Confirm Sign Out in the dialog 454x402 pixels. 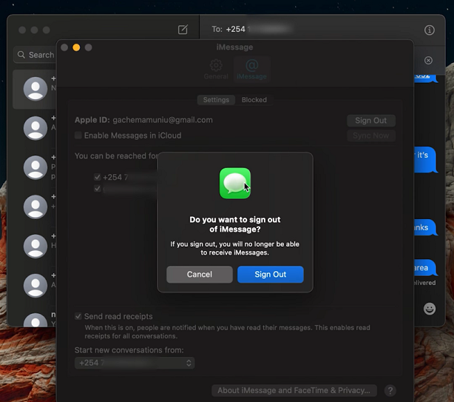pyautogui.click(x=271, y=274)
